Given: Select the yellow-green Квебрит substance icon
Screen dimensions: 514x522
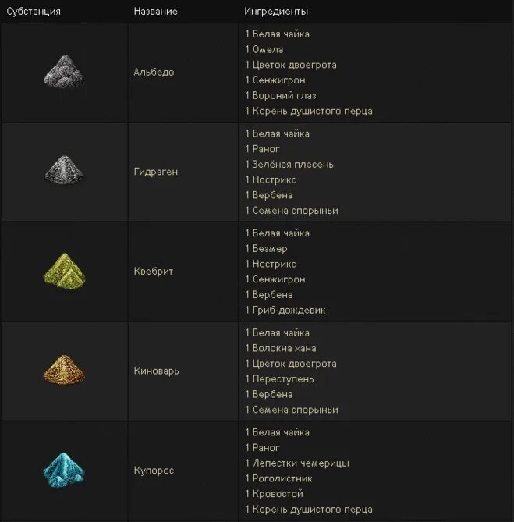Looking at the screenshot, I should [64, 271].
